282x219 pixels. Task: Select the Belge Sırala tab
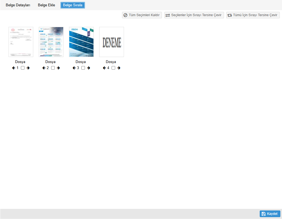73,5
